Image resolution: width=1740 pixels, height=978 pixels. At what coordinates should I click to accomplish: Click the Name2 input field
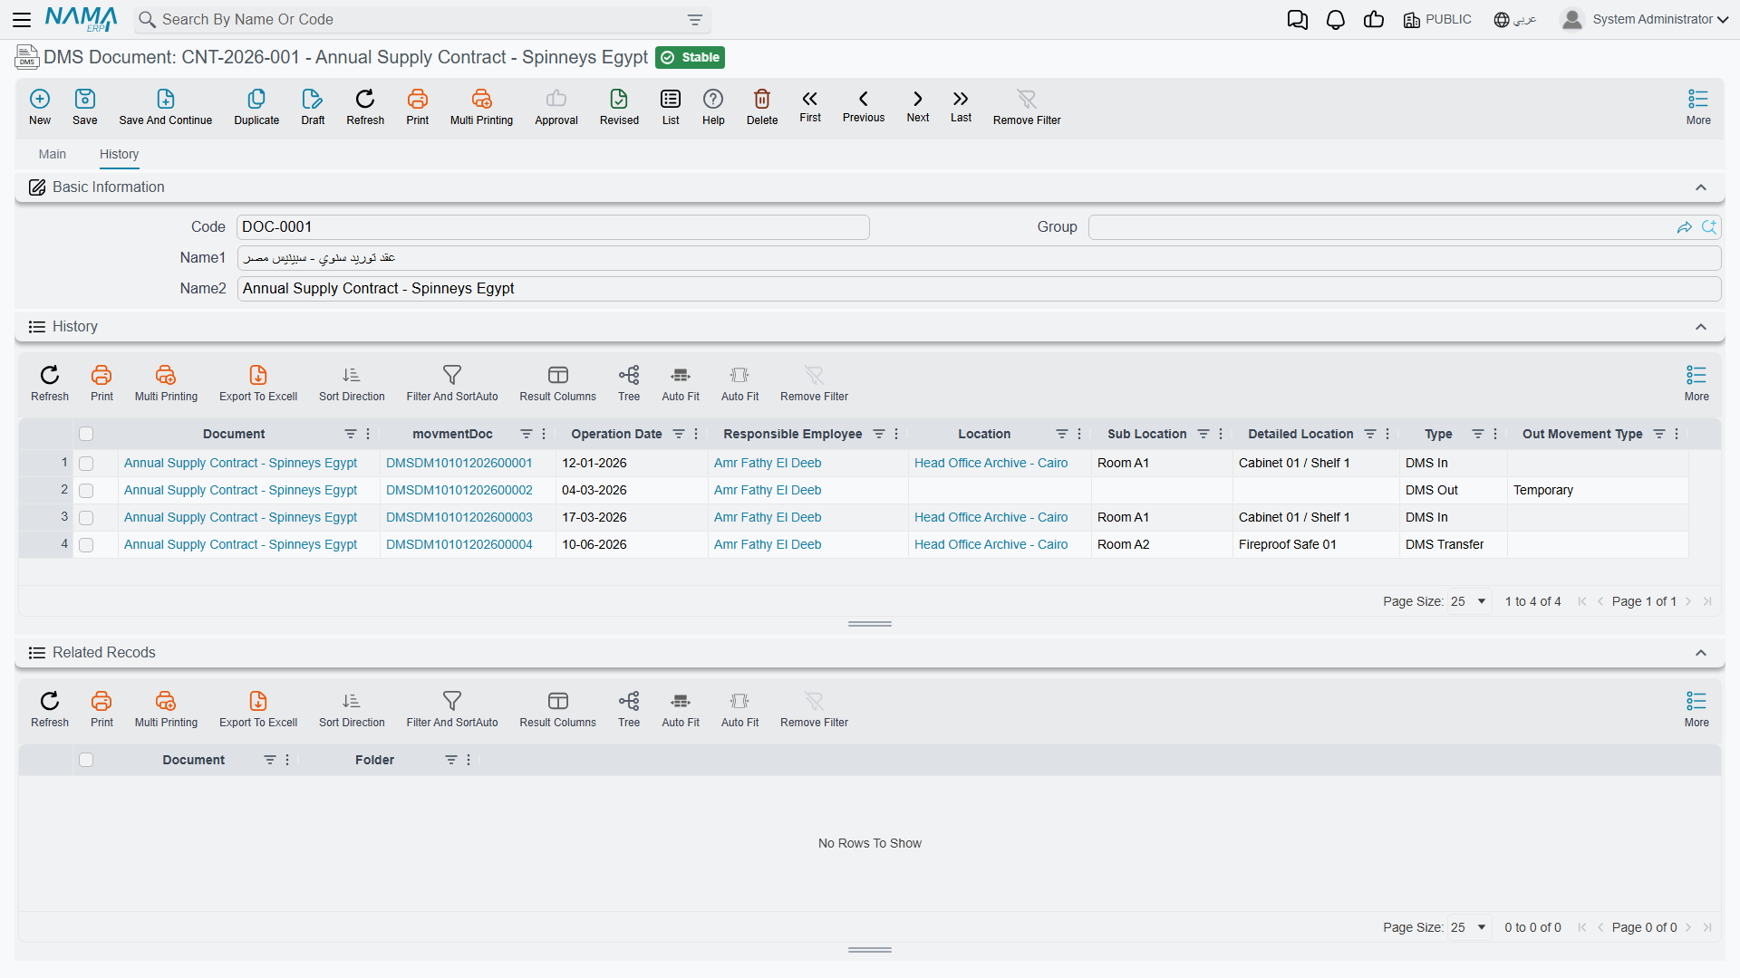979,289
